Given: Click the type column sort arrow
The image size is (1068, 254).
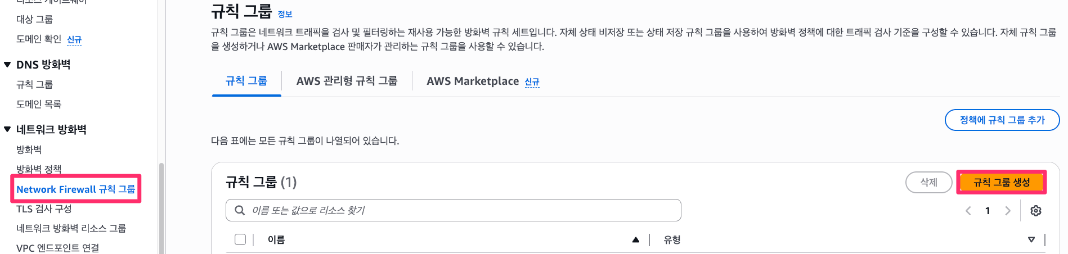Looking at the screenshot, I should coord(1031,240).
